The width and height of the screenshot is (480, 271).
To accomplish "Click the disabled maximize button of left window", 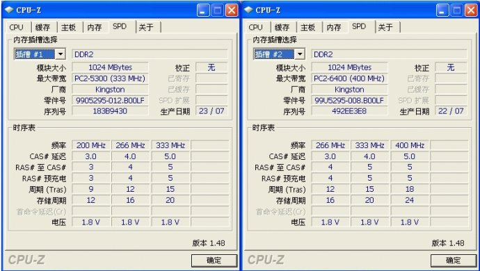I will [217, 10].
